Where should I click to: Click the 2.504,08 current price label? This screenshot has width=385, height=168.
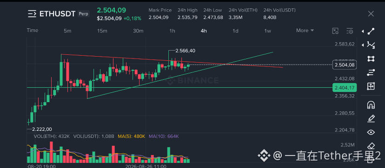click(x=345, y=65)
